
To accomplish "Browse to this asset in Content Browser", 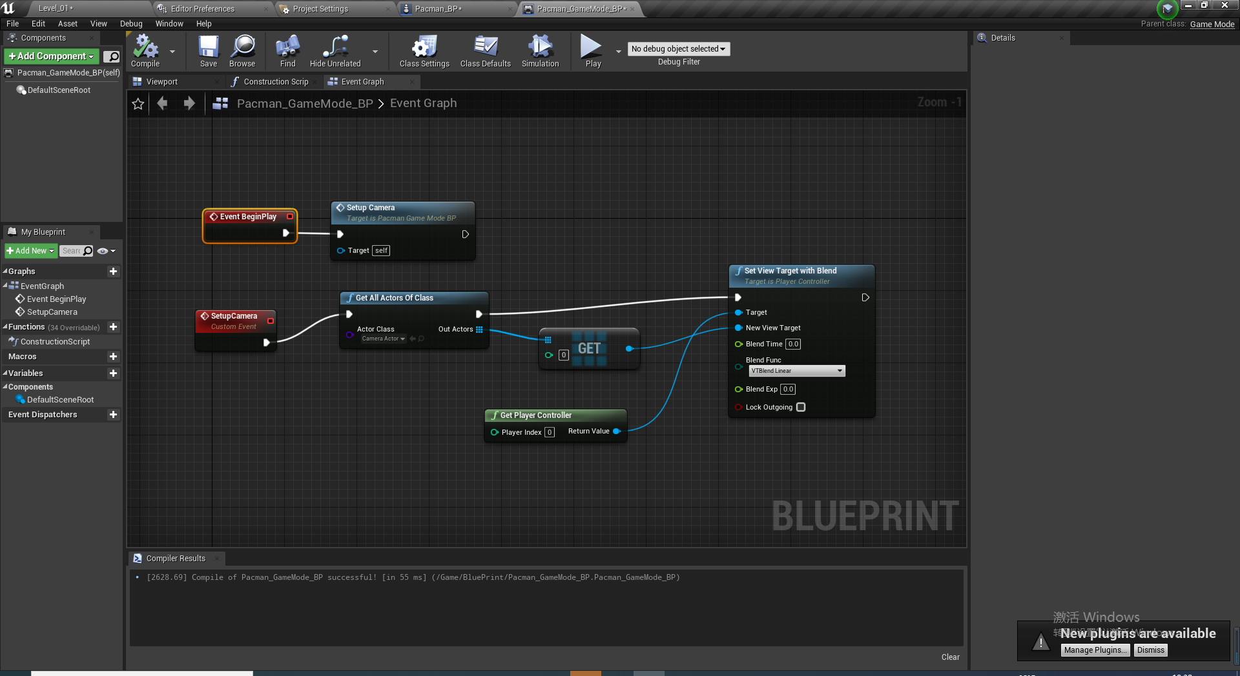I will click(x=242, y=51).
